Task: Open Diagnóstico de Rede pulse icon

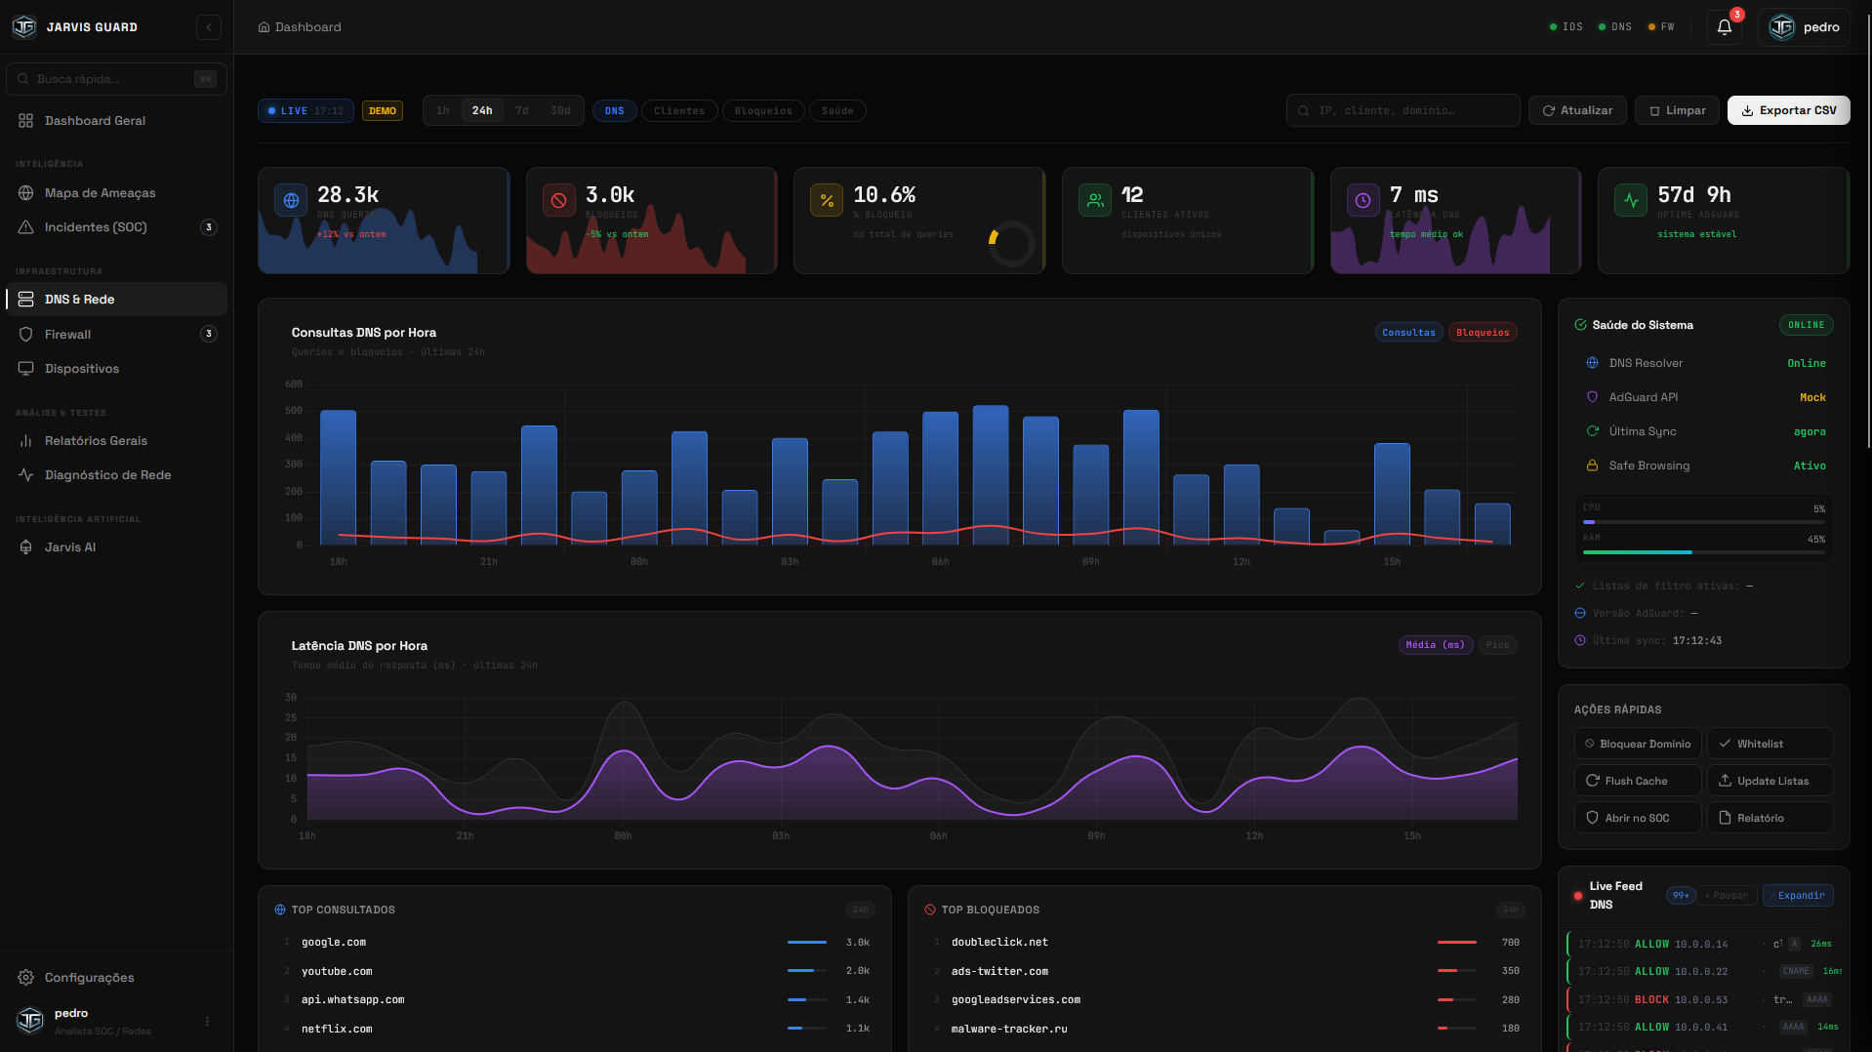Action: click(26, 475)
